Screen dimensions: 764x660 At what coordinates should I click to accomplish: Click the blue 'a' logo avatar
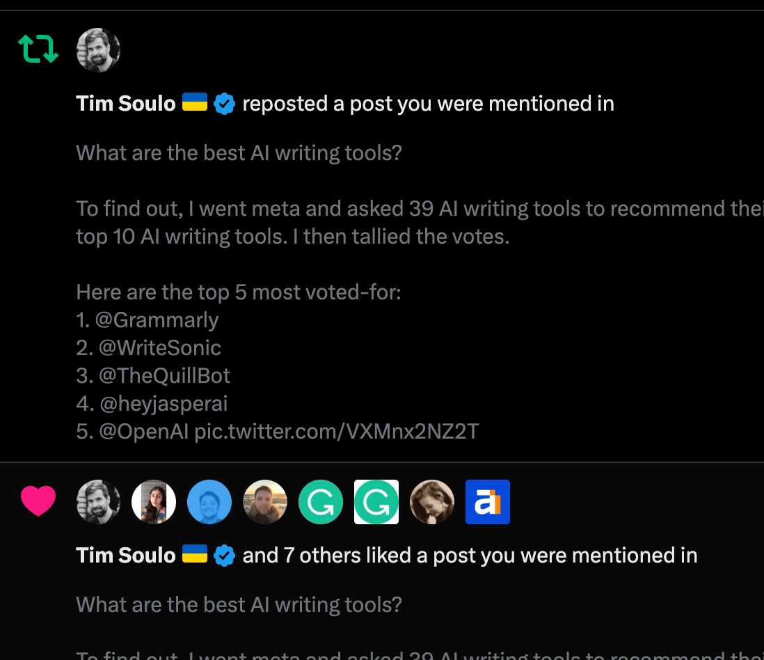(x=488, y=501)
